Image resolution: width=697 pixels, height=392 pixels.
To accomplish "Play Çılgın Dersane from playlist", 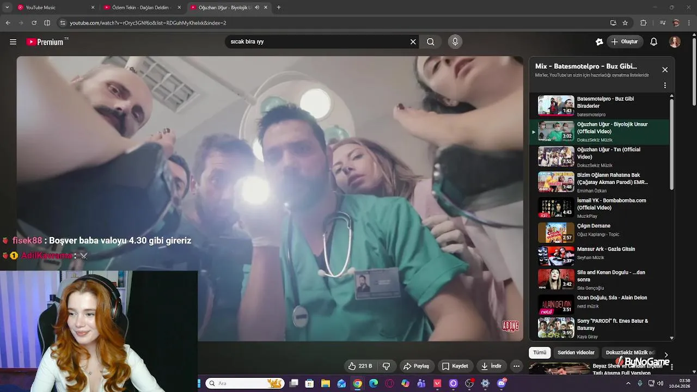I will pos(599,232).
